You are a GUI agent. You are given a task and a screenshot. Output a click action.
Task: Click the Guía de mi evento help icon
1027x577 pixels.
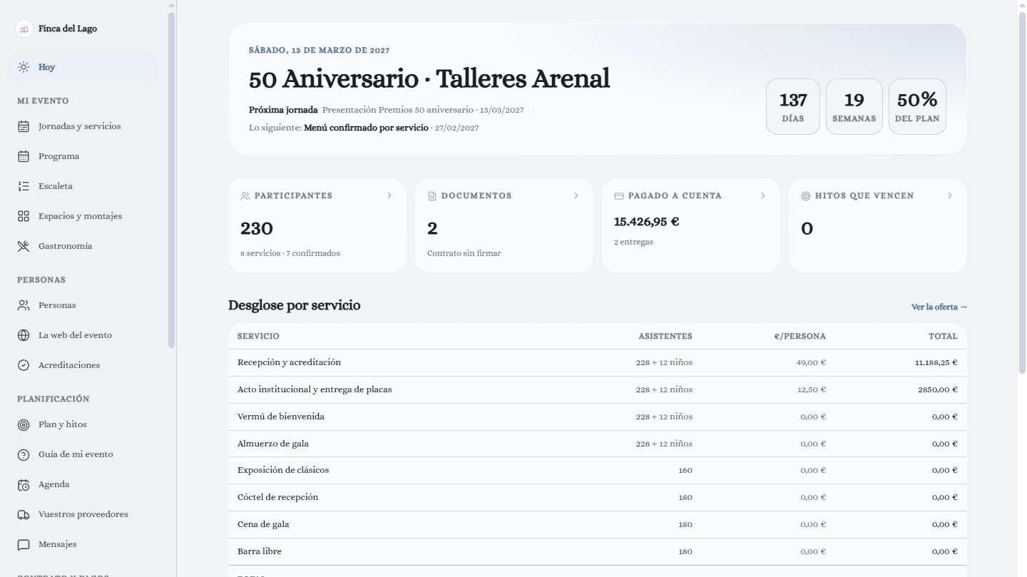pyautogui.click(x=24, y=454)
